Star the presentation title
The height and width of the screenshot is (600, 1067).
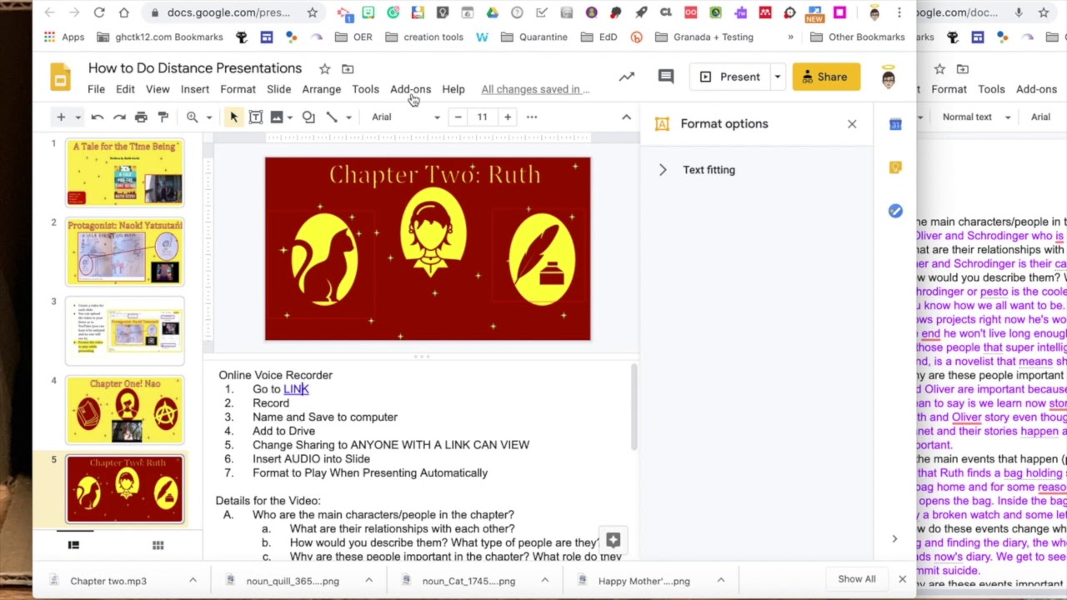coord(324,68)
